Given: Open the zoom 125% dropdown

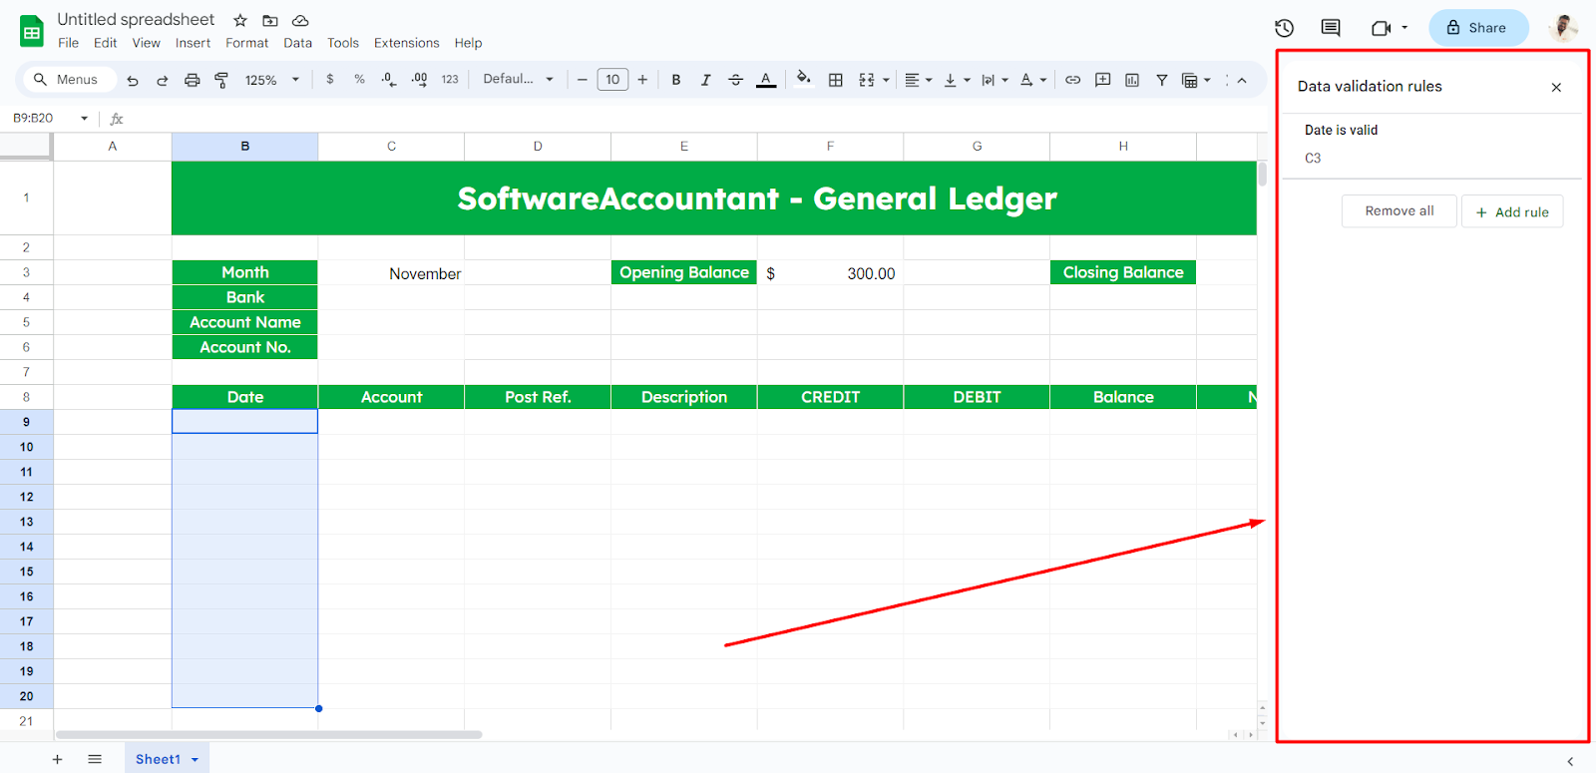Looking at the screenshot, I should (272, 80).
